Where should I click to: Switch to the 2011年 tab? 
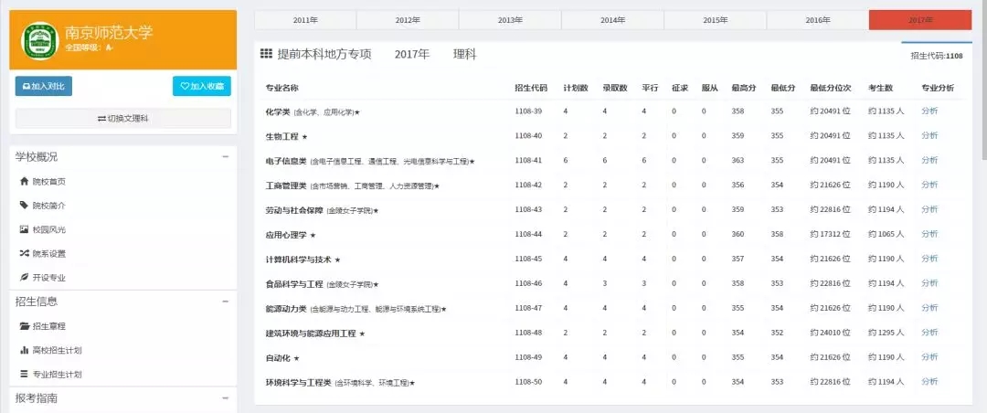pos(305,20)
